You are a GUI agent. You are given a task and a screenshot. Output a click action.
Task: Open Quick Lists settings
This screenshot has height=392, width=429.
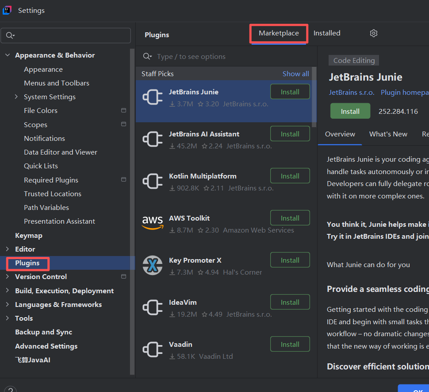pos(41,166)
